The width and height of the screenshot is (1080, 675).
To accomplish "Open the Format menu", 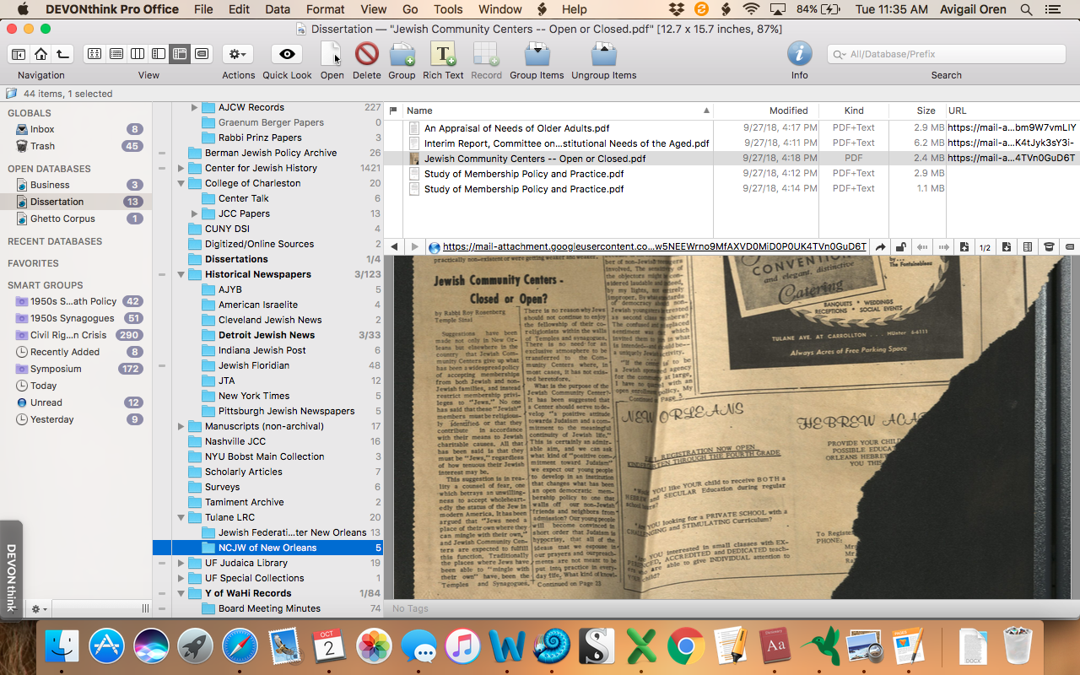I will [x=326, y=9].
